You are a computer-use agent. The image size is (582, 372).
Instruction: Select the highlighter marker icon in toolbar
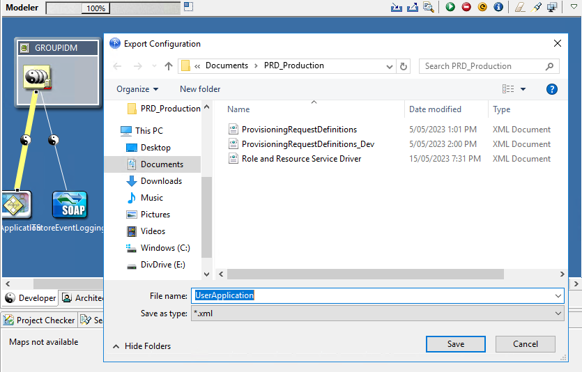[x=536, y=7]
